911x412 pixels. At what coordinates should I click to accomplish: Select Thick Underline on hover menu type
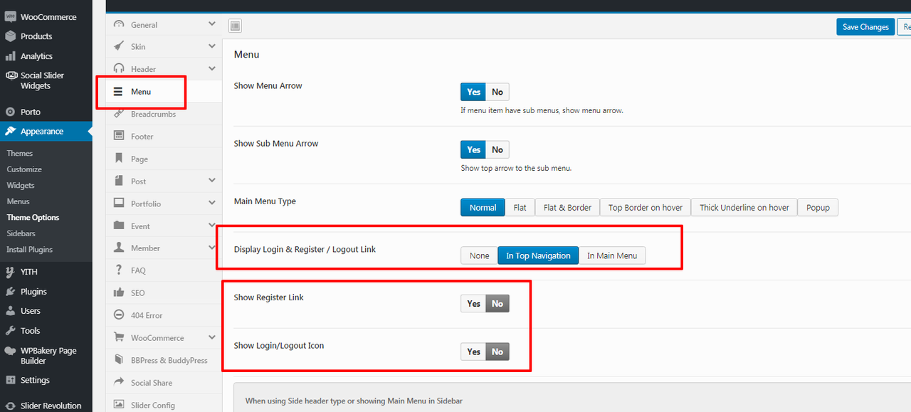[744, 208]
